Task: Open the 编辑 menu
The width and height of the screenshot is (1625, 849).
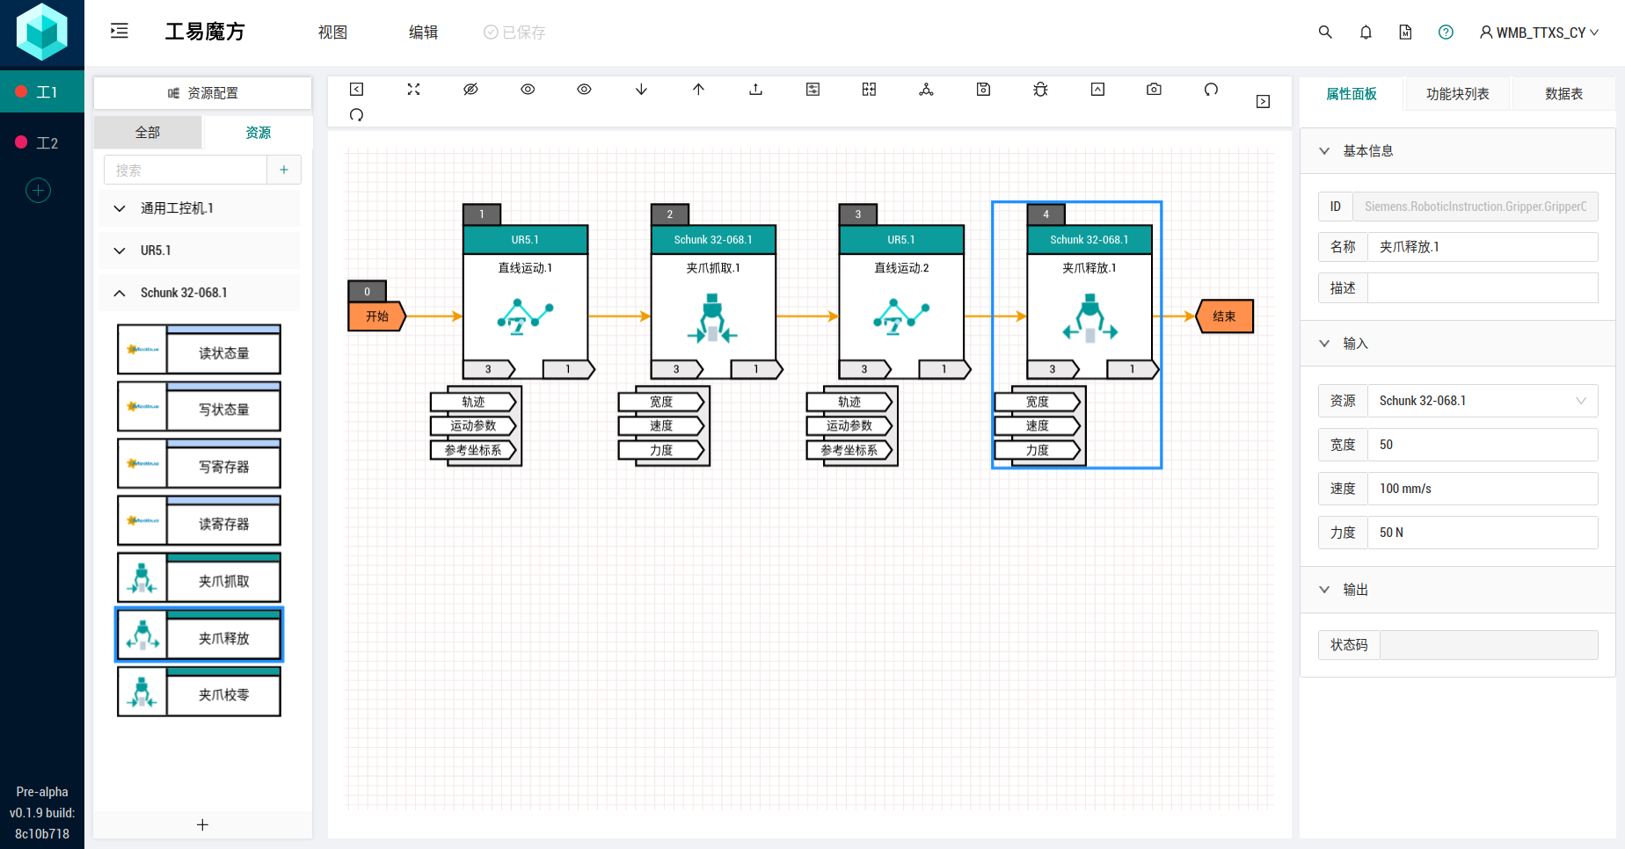Action: point(423,33)
